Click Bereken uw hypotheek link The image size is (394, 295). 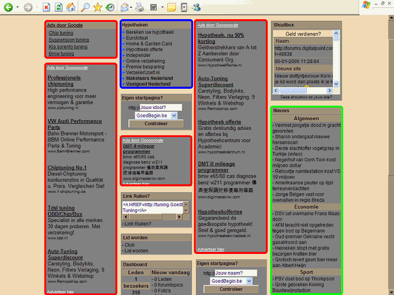pos(150,32)
